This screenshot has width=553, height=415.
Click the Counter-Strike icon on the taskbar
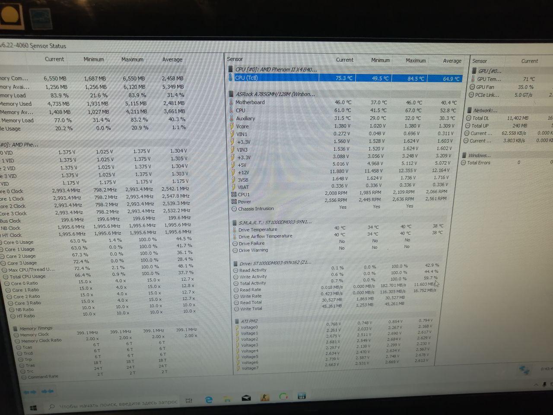pos(264,397)
